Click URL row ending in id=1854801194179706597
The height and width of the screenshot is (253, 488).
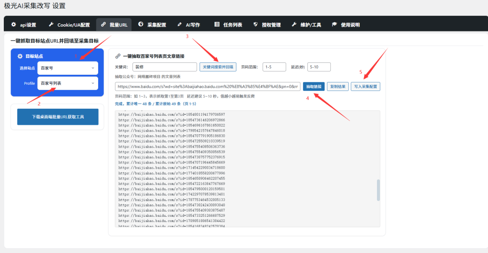pyautogui.click(x=172, y=114)
